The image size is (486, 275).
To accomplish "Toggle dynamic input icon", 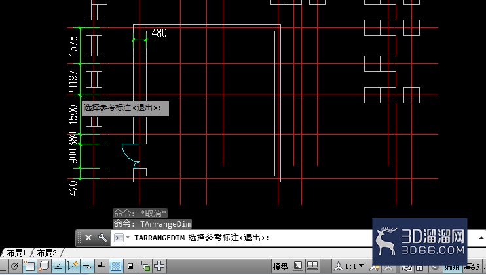I will pos(87,266).
